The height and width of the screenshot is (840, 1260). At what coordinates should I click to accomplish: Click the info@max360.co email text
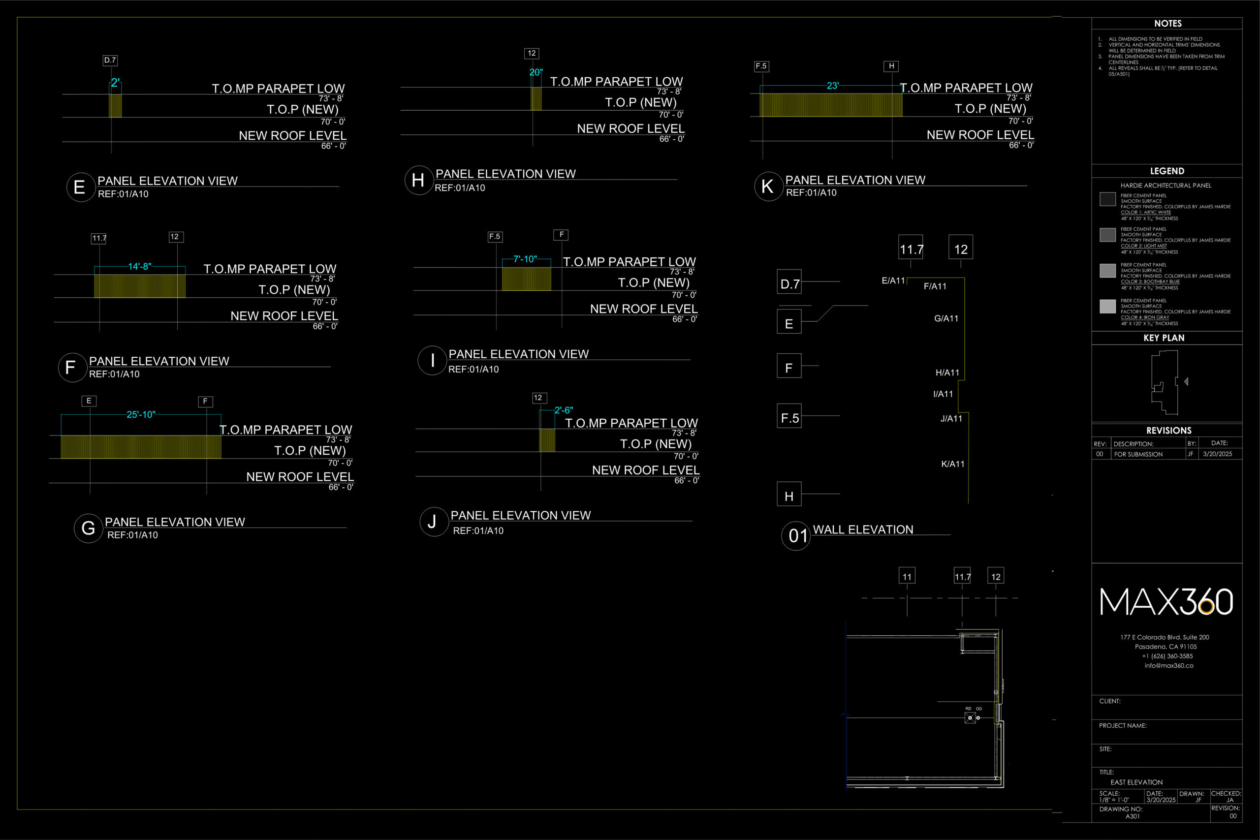(1168, 665)
